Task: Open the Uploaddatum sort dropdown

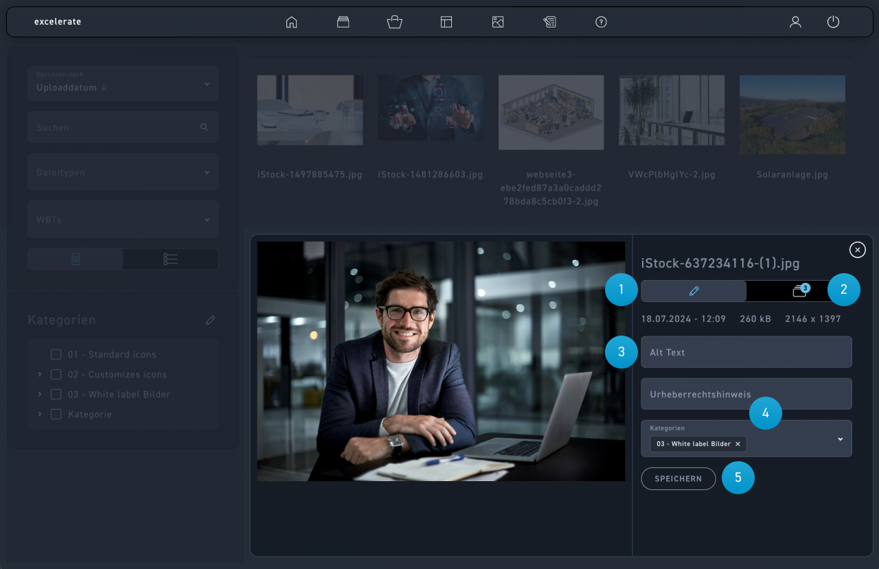Action: 123,84
